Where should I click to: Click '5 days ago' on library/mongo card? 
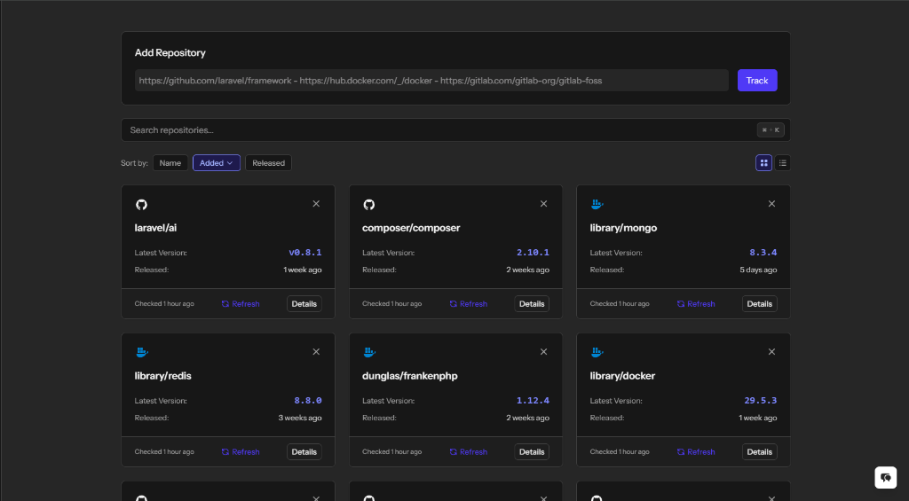click(x=758, y=270)
